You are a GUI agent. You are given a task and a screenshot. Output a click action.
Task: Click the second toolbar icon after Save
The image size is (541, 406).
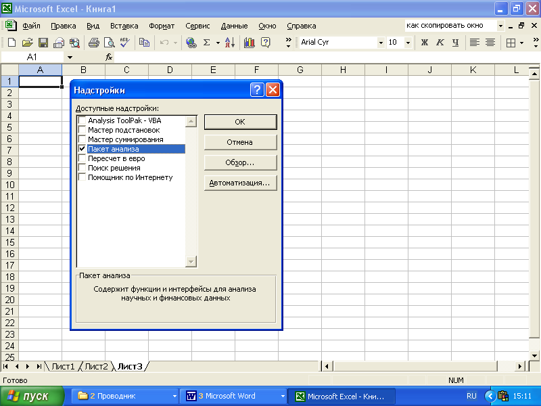pyautogui.click(x=74, y=43)
